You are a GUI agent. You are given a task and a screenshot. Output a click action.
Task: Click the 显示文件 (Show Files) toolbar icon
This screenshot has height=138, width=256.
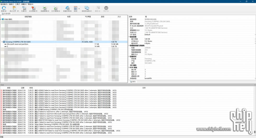(14, 8)
